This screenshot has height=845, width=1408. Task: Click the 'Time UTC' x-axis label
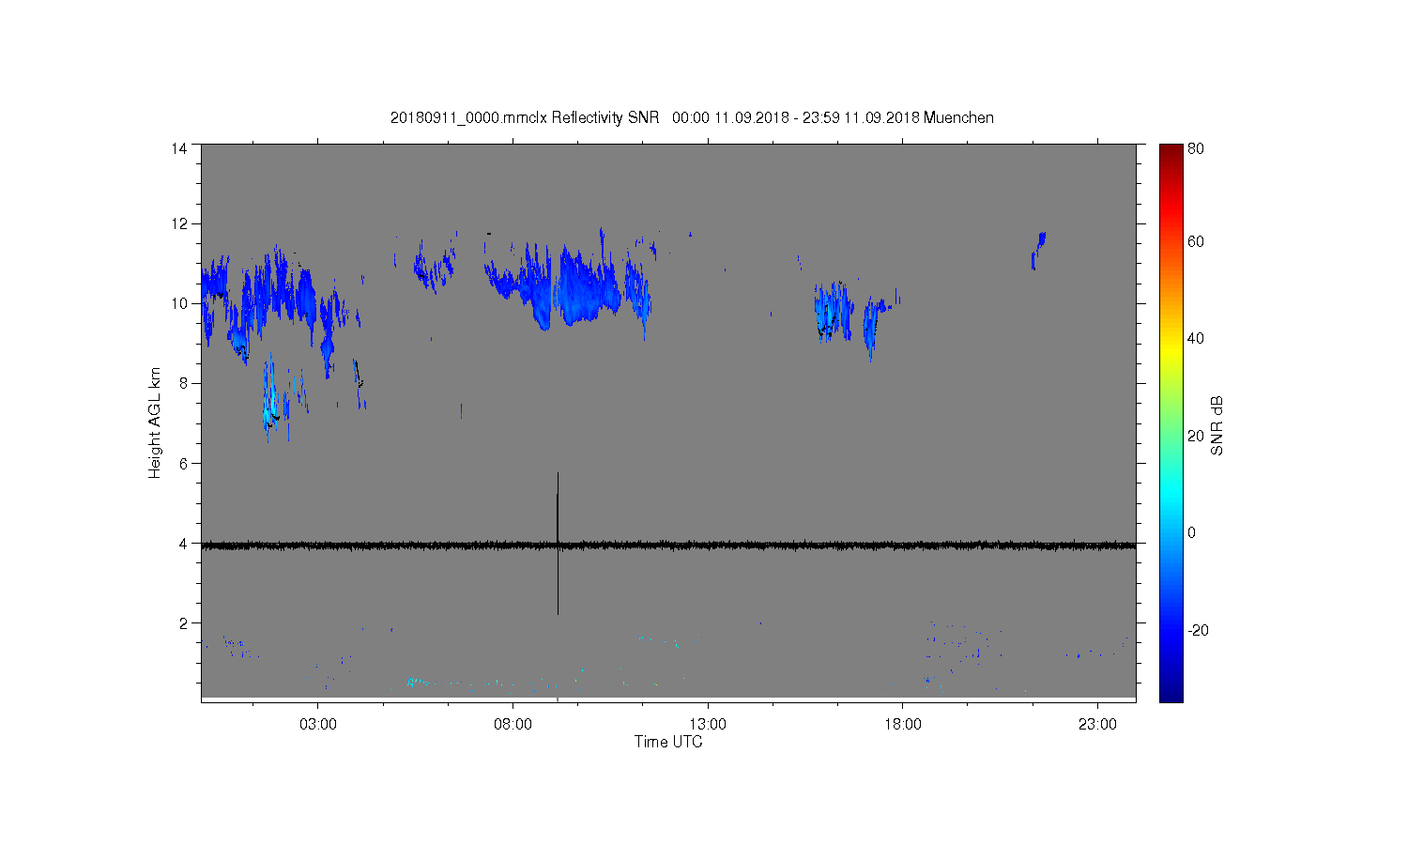[668, 742]
